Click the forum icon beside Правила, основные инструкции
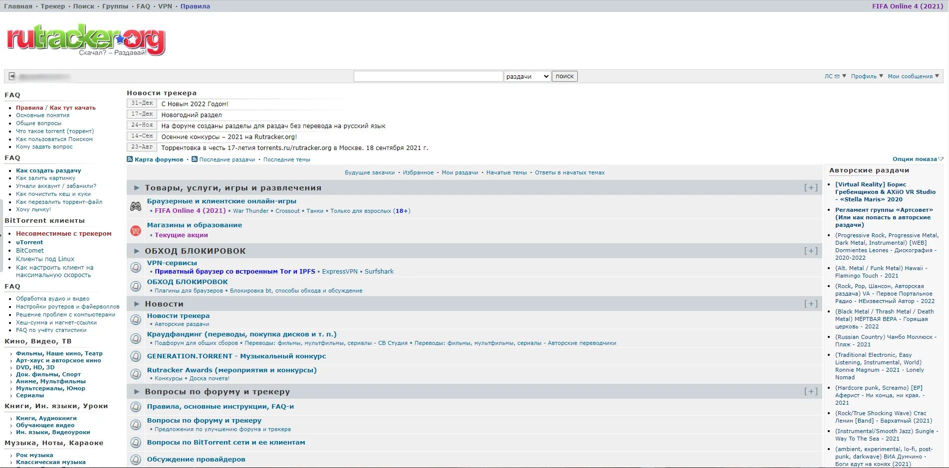Screen dimensions: 949x468 (x=136, y=407)
